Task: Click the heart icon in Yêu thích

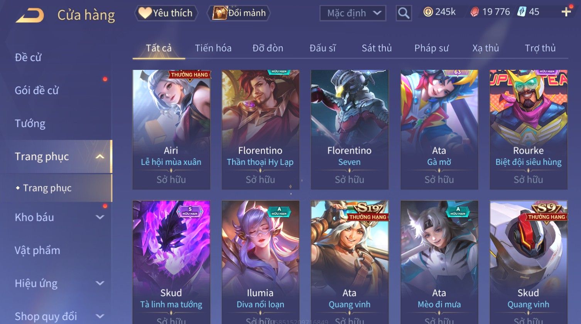Action: tap(145, 13)
